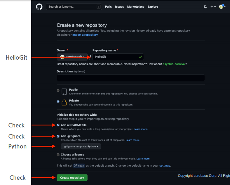This screenshot has width=230, height=185.
Task: Open the notifications bell
Action: 205,7
